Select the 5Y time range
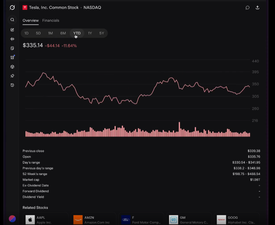 pos(102,33)
